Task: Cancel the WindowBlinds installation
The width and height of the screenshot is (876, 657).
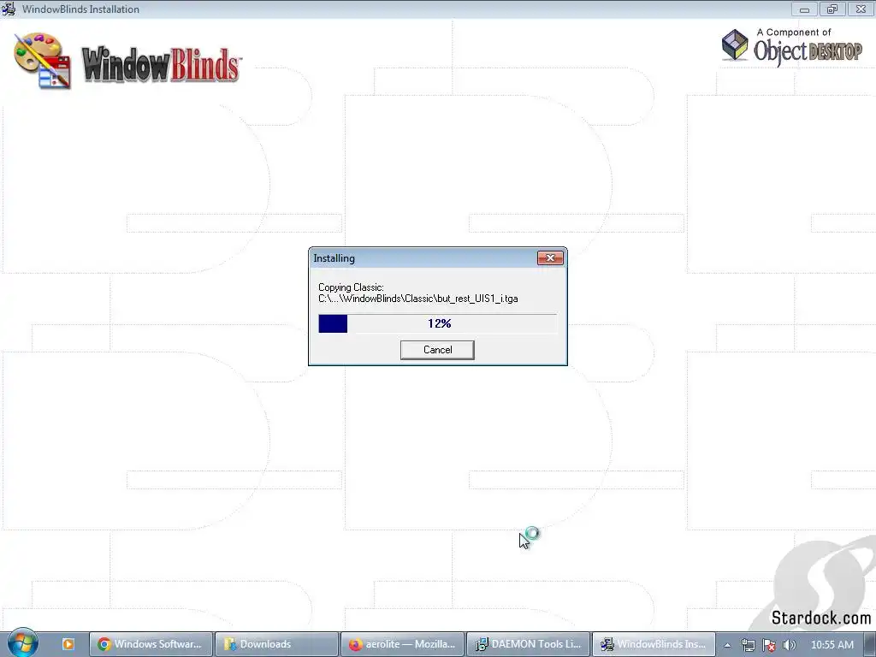Action: click(437, 350)
